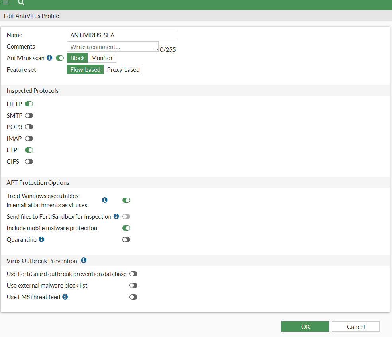Click OK to save profile

click(x=305, y=327)
